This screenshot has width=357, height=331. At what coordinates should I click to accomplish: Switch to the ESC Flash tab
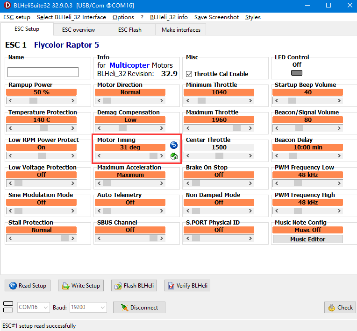pos(130,29)
